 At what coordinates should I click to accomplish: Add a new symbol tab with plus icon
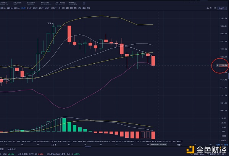[x=84, y=3]
